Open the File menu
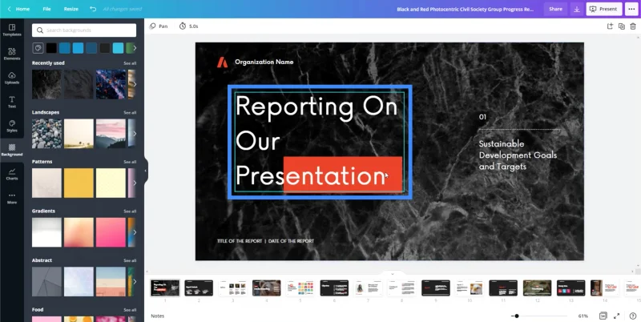This screenshot has height=322, width=641. coord(47,9)
